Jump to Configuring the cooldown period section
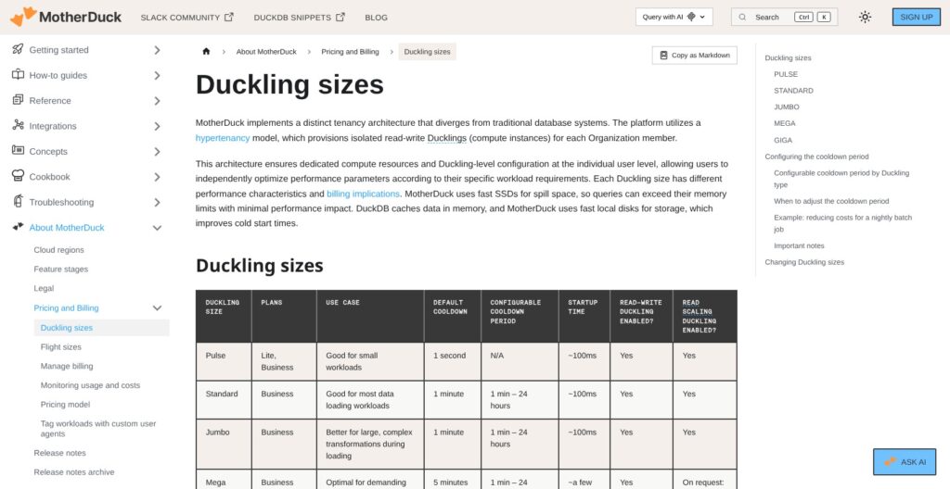This screenshot has height=489, width=950. coord(816,157)
